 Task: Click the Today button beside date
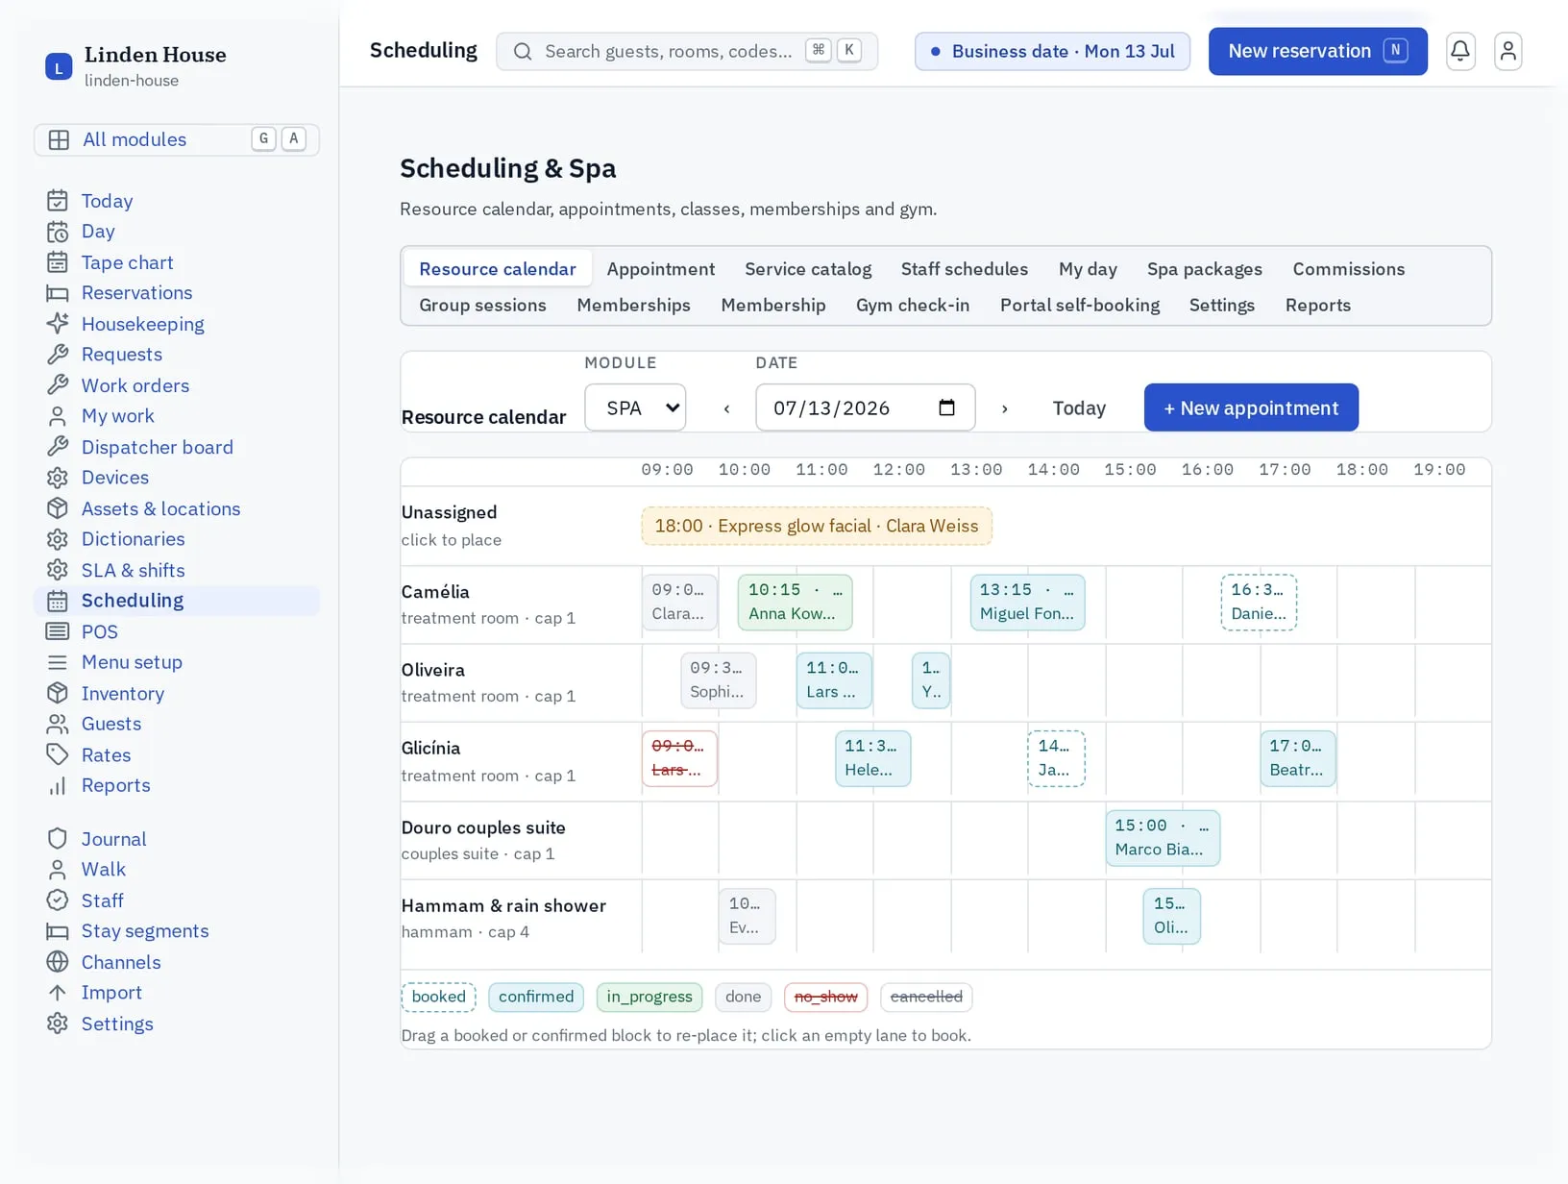[1079, 408]
